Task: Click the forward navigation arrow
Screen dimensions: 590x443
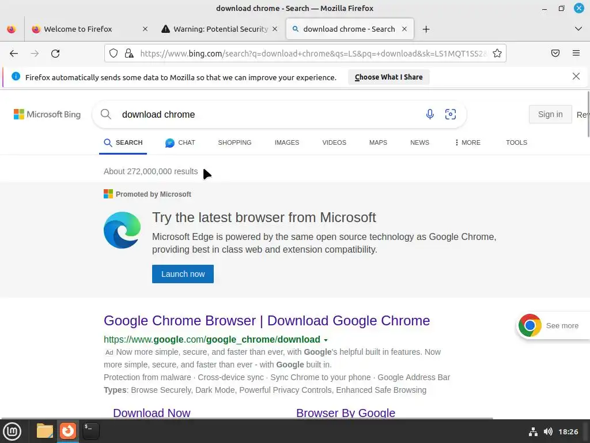Action: pyautogui.click(x=35, y=54)
